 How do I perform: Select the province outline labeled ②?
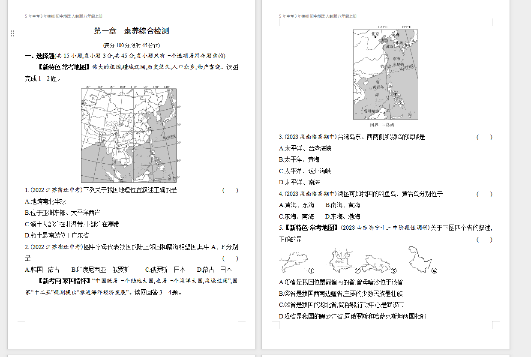tap(340, 260)
